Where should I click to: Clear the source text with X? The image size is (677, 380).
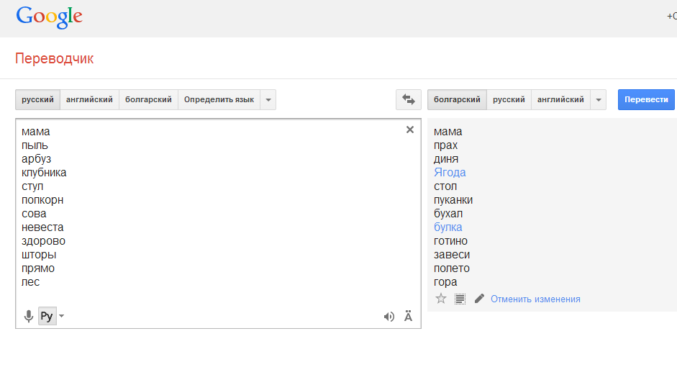410,130
